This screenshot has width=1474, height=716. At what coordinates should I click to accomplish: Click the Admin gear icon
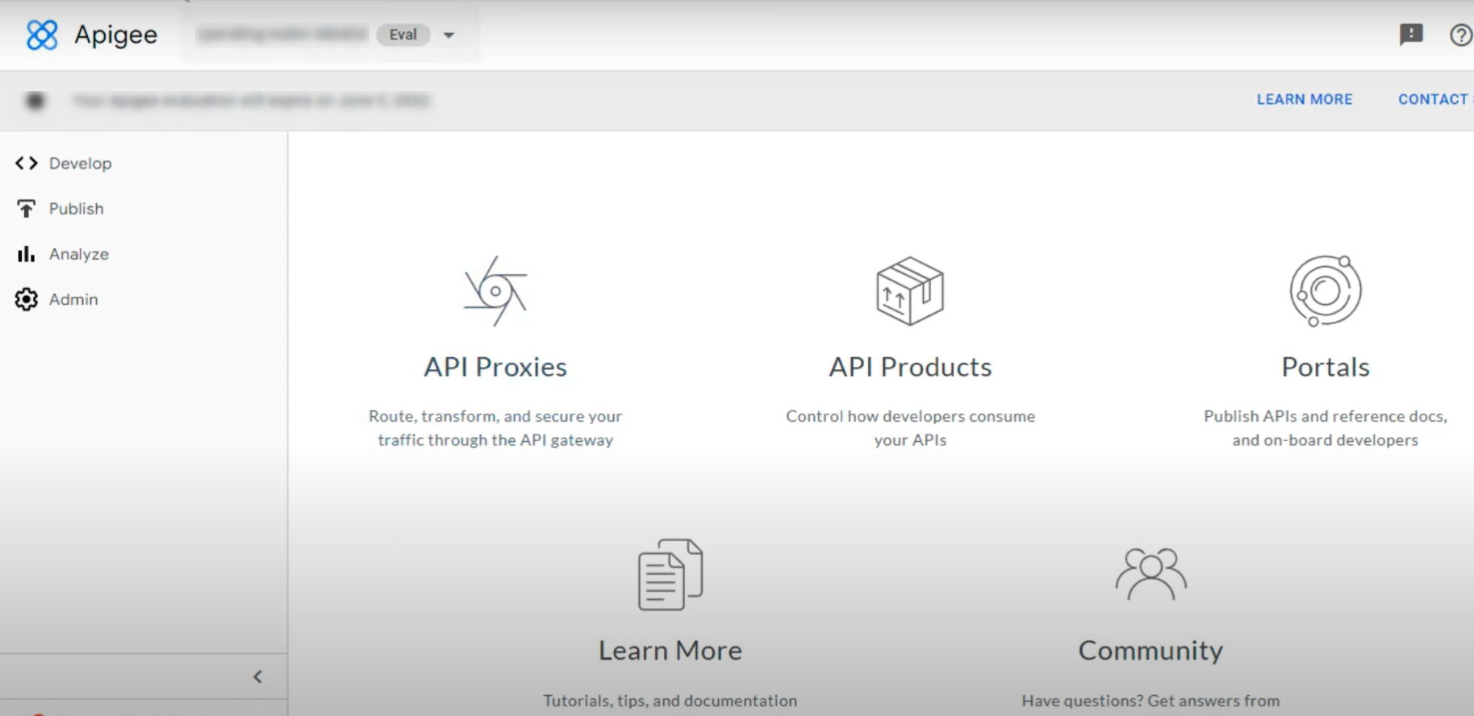(26, 299)
